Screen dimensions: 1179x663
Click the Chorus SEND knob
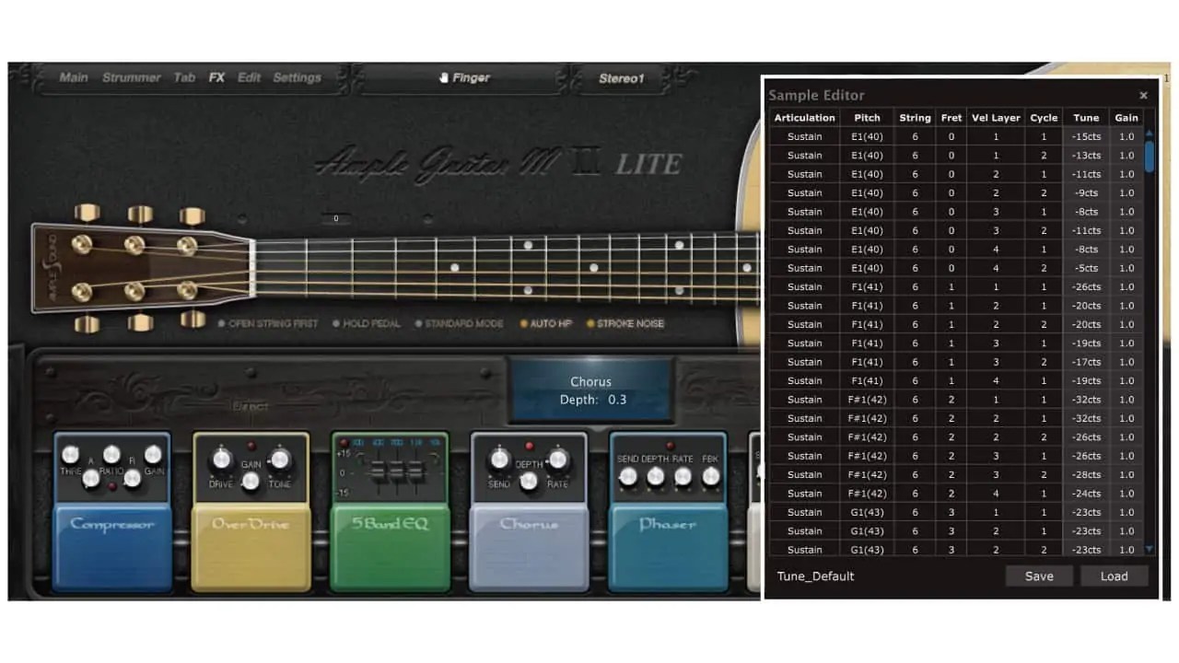coord(499,459)
